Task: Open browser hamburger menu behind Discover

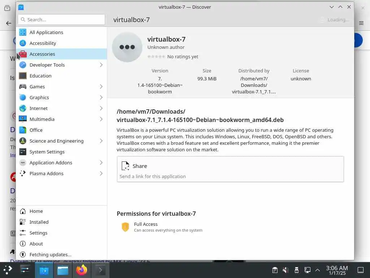Action: point(361,23)
